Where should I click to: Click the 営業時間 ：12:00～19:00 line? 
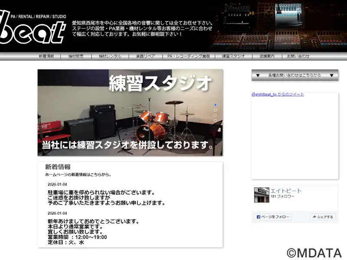coord(77,237)
